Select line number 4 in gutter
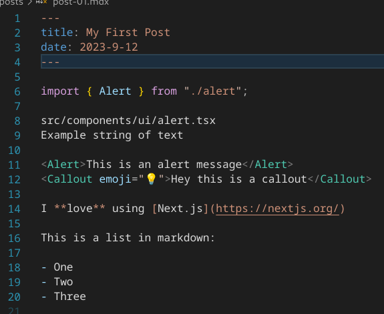Viewport: 384px width, 314px height. [x=17, y=62]
